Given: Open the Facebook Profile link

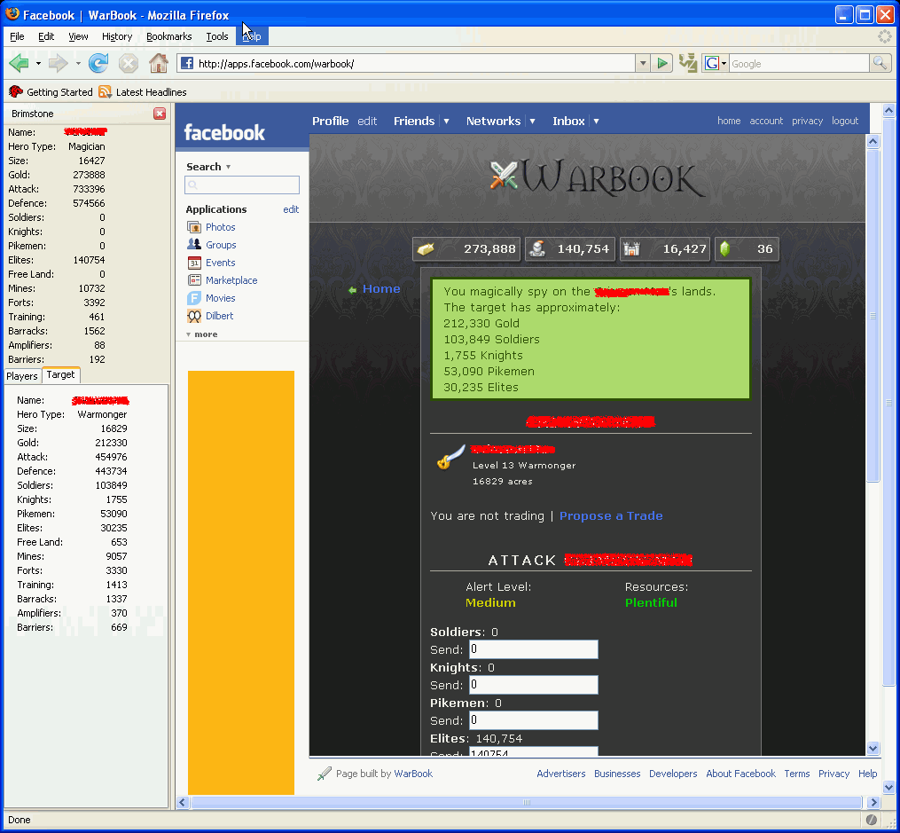Looking at the screenshot, I should point(330,122).
